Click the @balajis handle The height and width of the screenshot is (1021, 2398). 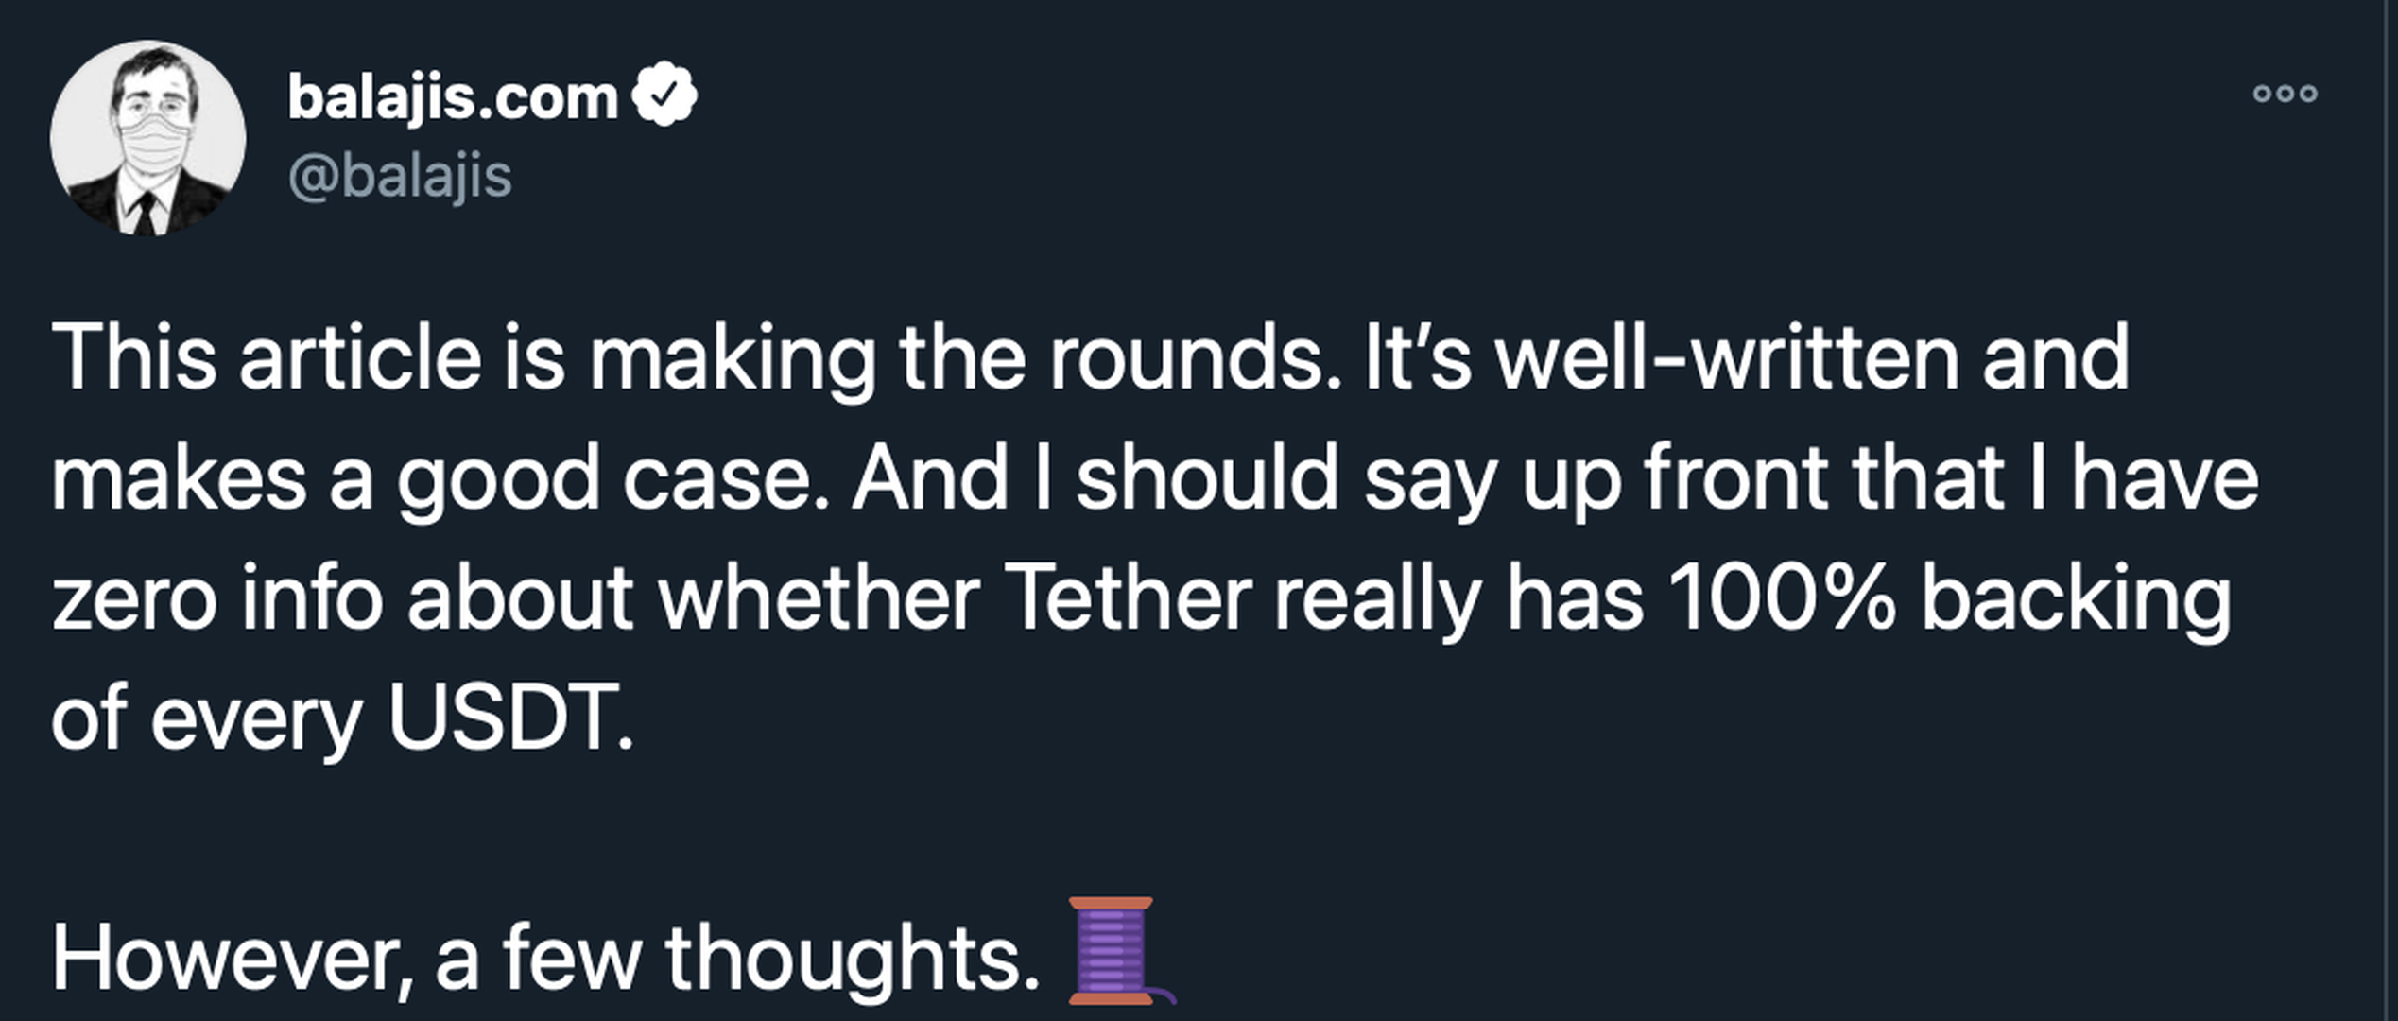click(x=400, y=177)
